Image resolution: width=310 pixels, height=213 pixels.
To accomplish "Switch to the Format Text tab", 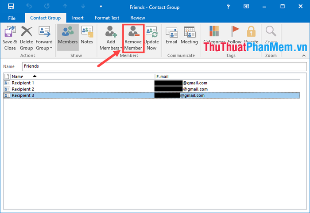I will coord(107,18).
